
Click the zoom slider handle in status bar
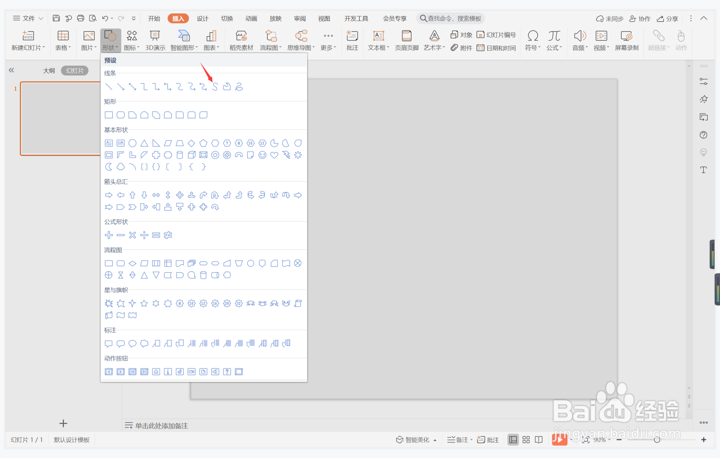(657, 439)
